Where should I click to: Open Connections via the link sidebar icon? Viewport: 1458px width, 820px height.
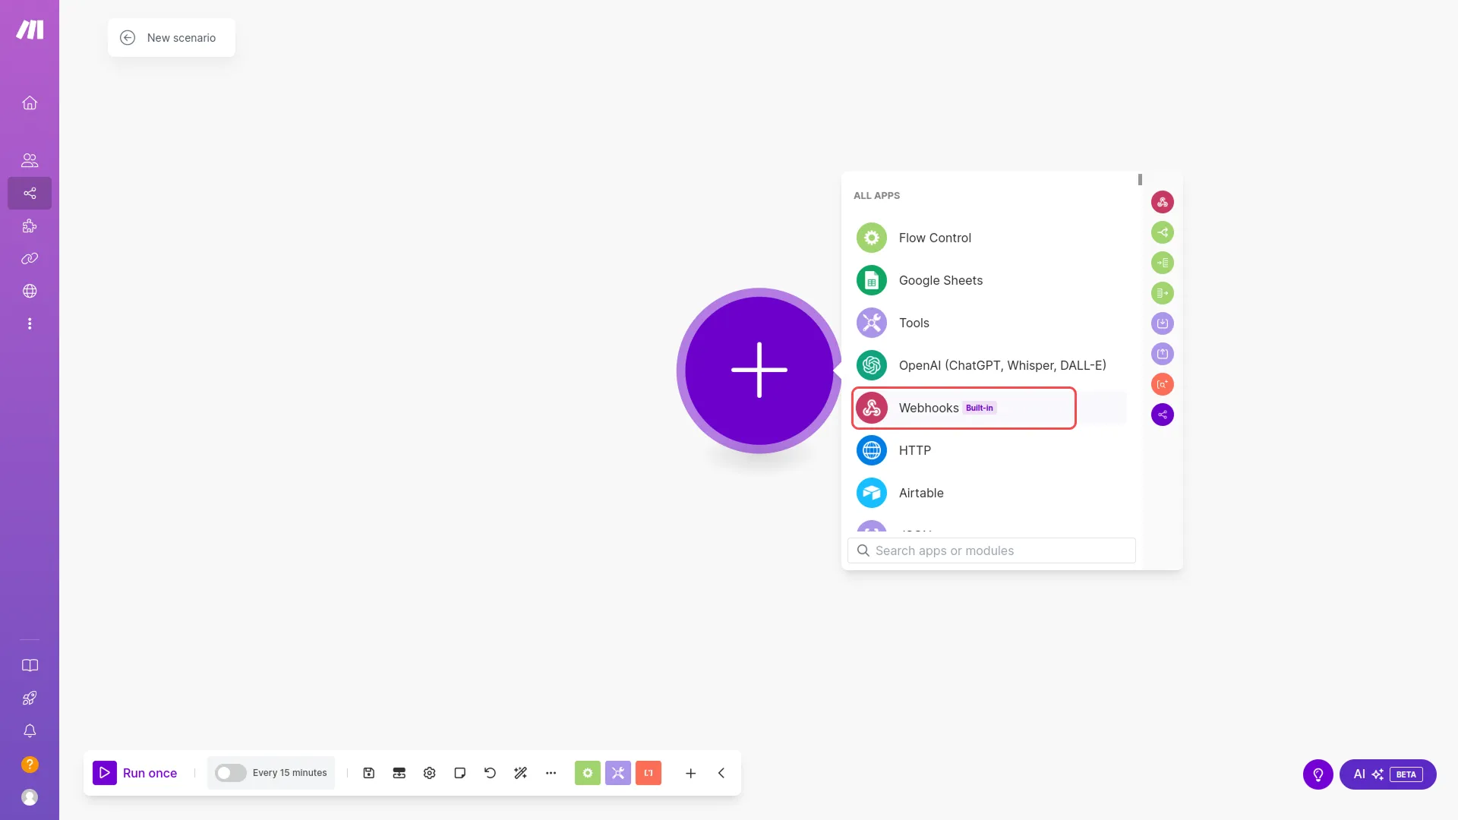tap(30, 258)
